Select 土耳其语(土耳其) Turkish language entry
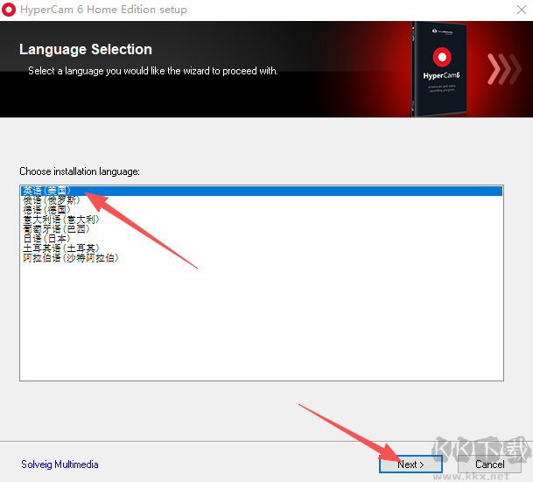The image size is (533, 482). coord(61,248)
